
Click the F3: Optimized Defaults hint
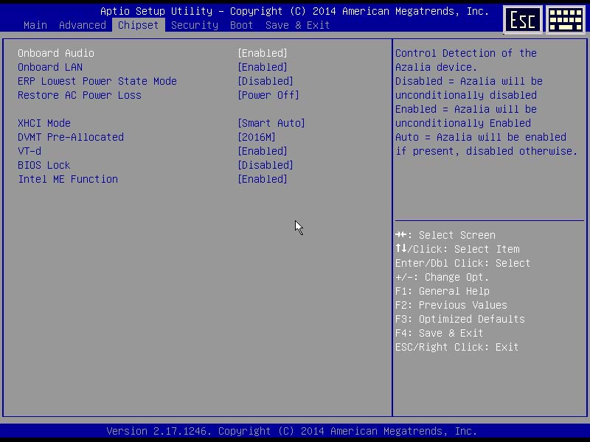tap(459, 319)
